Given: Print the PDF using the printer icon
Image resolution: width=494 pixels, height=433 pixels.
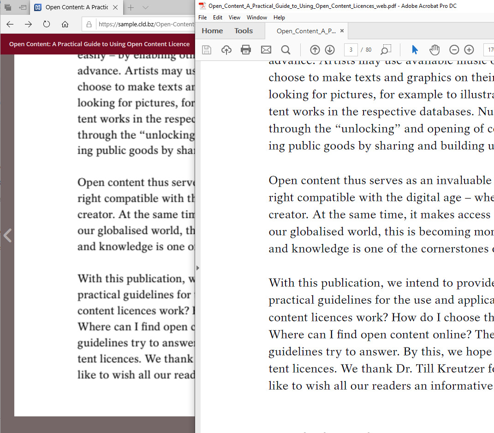Looking at the screenshot, I should (x=246, y=50).
